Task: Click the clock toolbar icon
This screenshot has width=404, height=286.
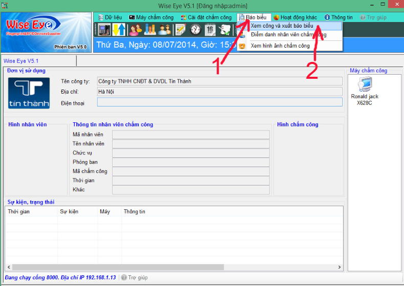Action: coord(196,29)
